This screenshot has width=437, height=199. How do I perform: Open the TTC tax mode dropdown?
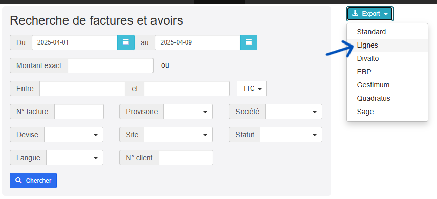pyautogui.click(x=252, y=89)
